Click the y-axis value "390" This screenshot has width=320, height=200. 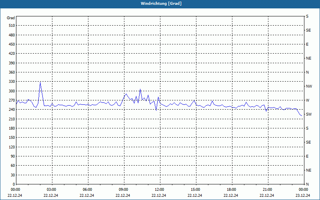(12, 63)
